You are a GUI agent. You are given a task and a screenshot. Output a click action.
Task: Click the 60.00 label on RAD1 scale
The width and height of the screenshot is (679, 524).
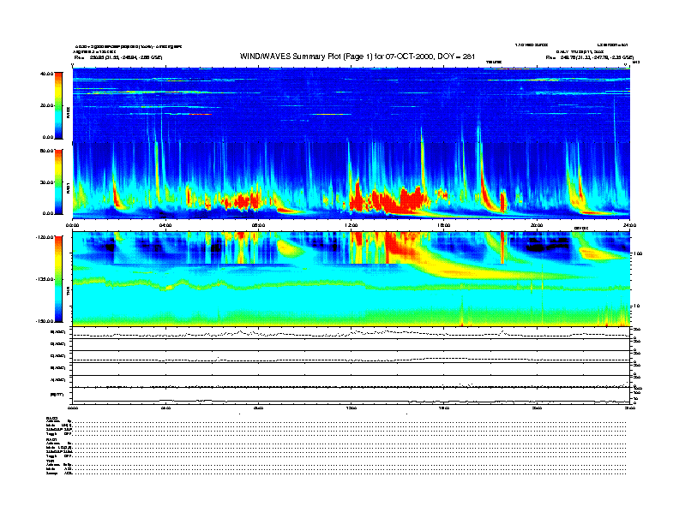[x=46, y=151]
